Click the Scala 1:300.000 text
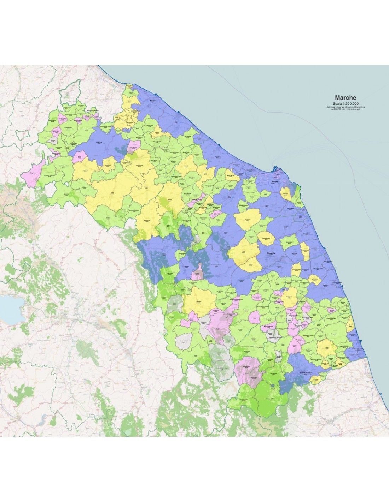 (x=346, y=104)
